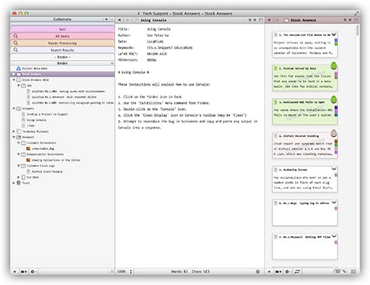Remove the collection with the minus button
This screenshot has height=285, width=370.
pos(112,19)
